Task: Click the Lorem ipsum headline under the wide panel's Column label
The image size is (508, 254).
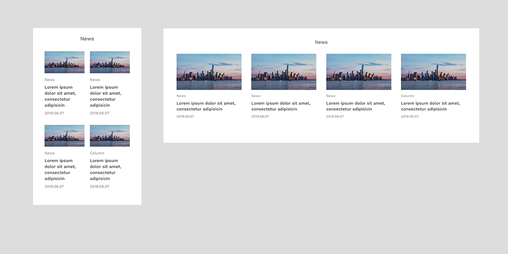Action: click(430, 106)
